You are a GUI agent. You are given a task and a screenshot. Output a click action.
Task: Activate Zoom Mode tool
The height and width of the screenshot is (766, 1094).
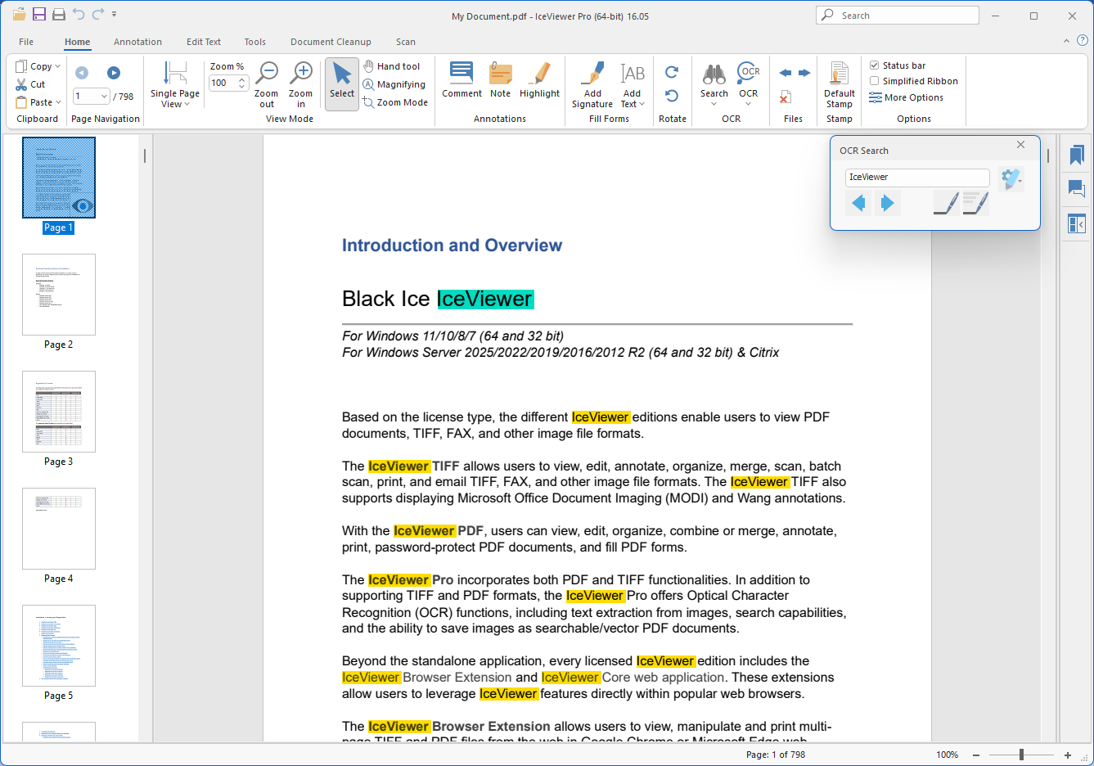pyautogui.click(x=395, y=102)
